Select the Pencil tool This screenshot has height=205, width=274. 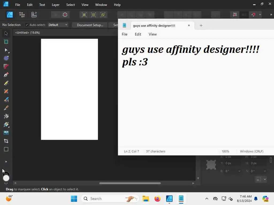6,83
